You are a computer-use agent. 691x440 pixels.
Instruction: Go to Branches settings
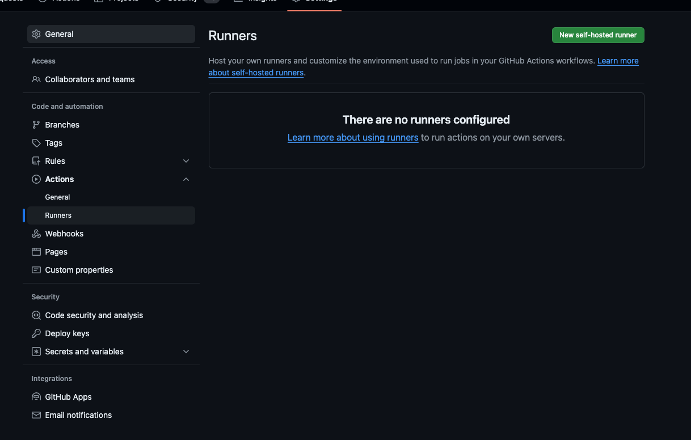(x=111, y=125)
